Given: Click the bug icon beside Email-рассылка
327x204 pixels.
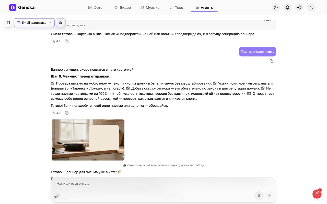Looking at the screenshot, I should pos(61,23).
